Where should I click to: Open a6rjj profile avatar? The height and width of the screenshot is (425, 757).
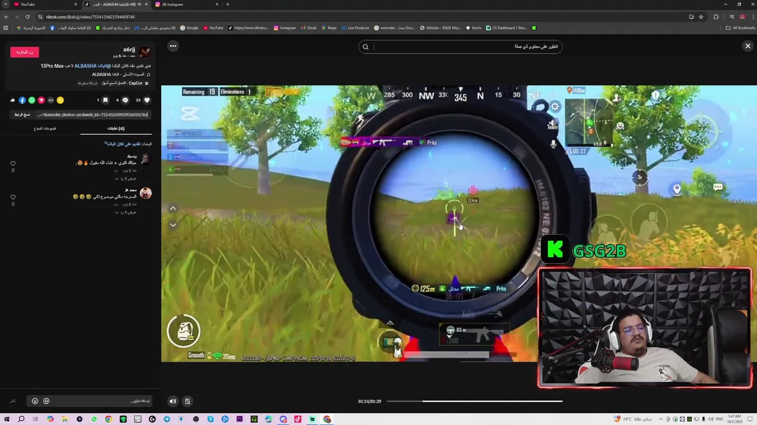[144, 52]
